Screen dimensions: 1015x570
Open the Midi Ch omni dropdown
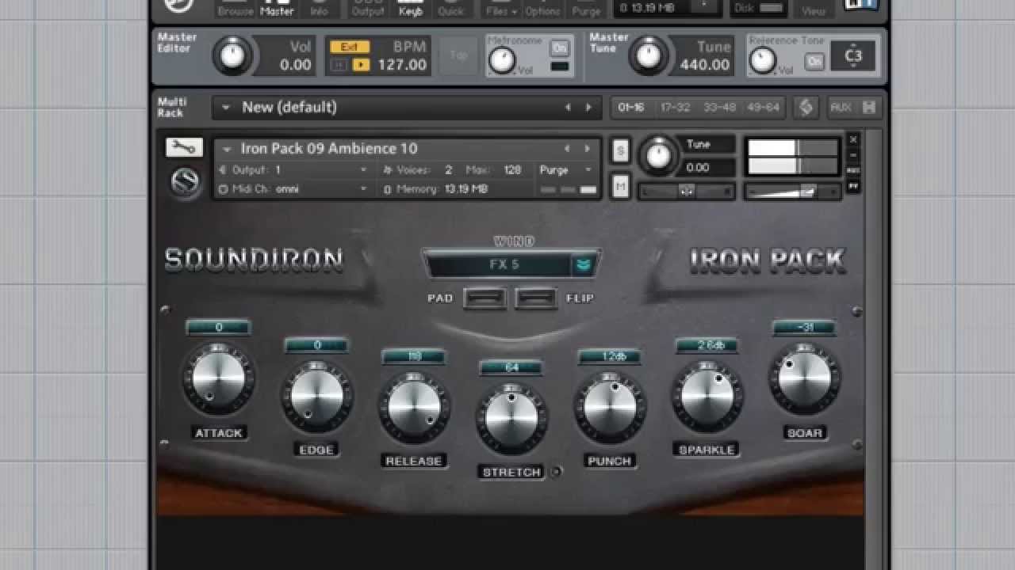[293, 189]
